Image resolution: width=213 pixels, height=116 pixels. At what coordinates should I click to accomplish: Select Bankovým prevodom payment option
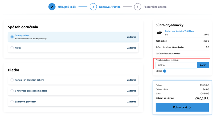tap(12, 102)
